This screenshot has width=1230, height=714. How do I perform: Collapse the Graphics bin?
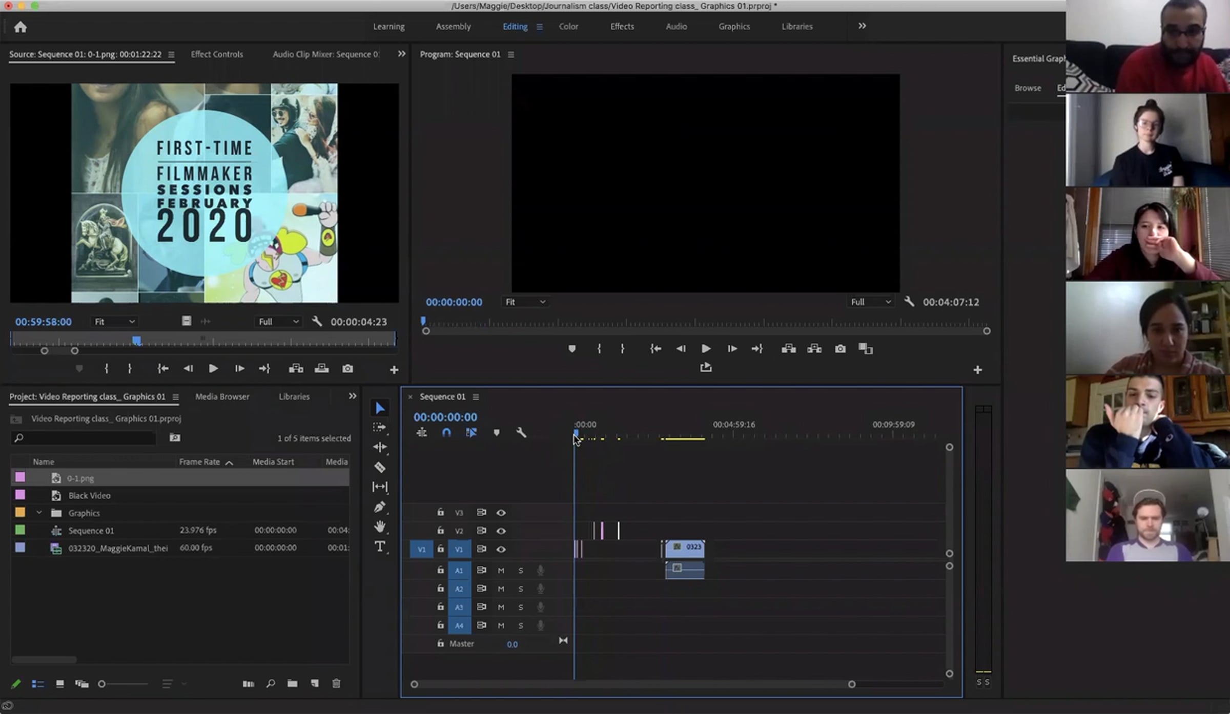(x=39, y=513)
